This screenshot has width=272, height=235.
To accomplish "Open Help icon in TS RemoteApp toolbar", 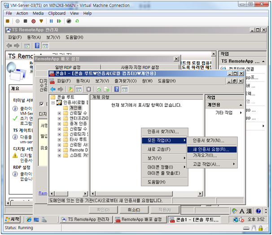I will click(37, 46).
